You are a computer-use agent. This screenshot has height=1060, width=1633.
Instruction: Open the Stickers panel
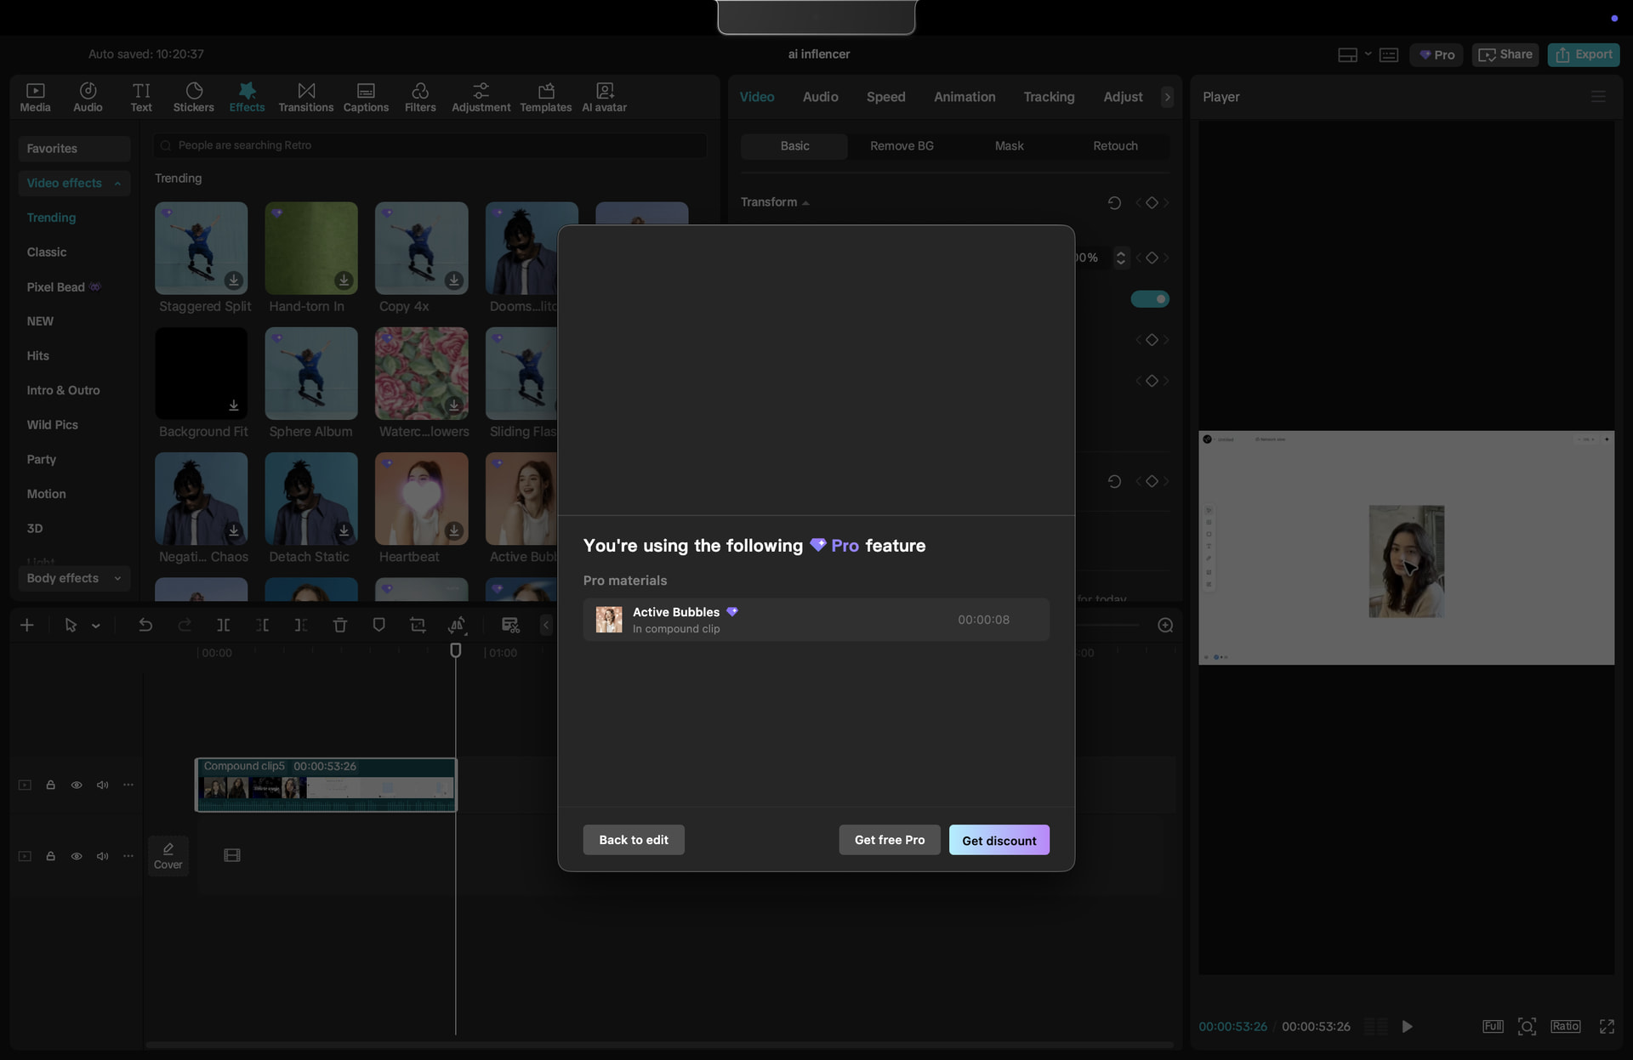tap(193, 97)
